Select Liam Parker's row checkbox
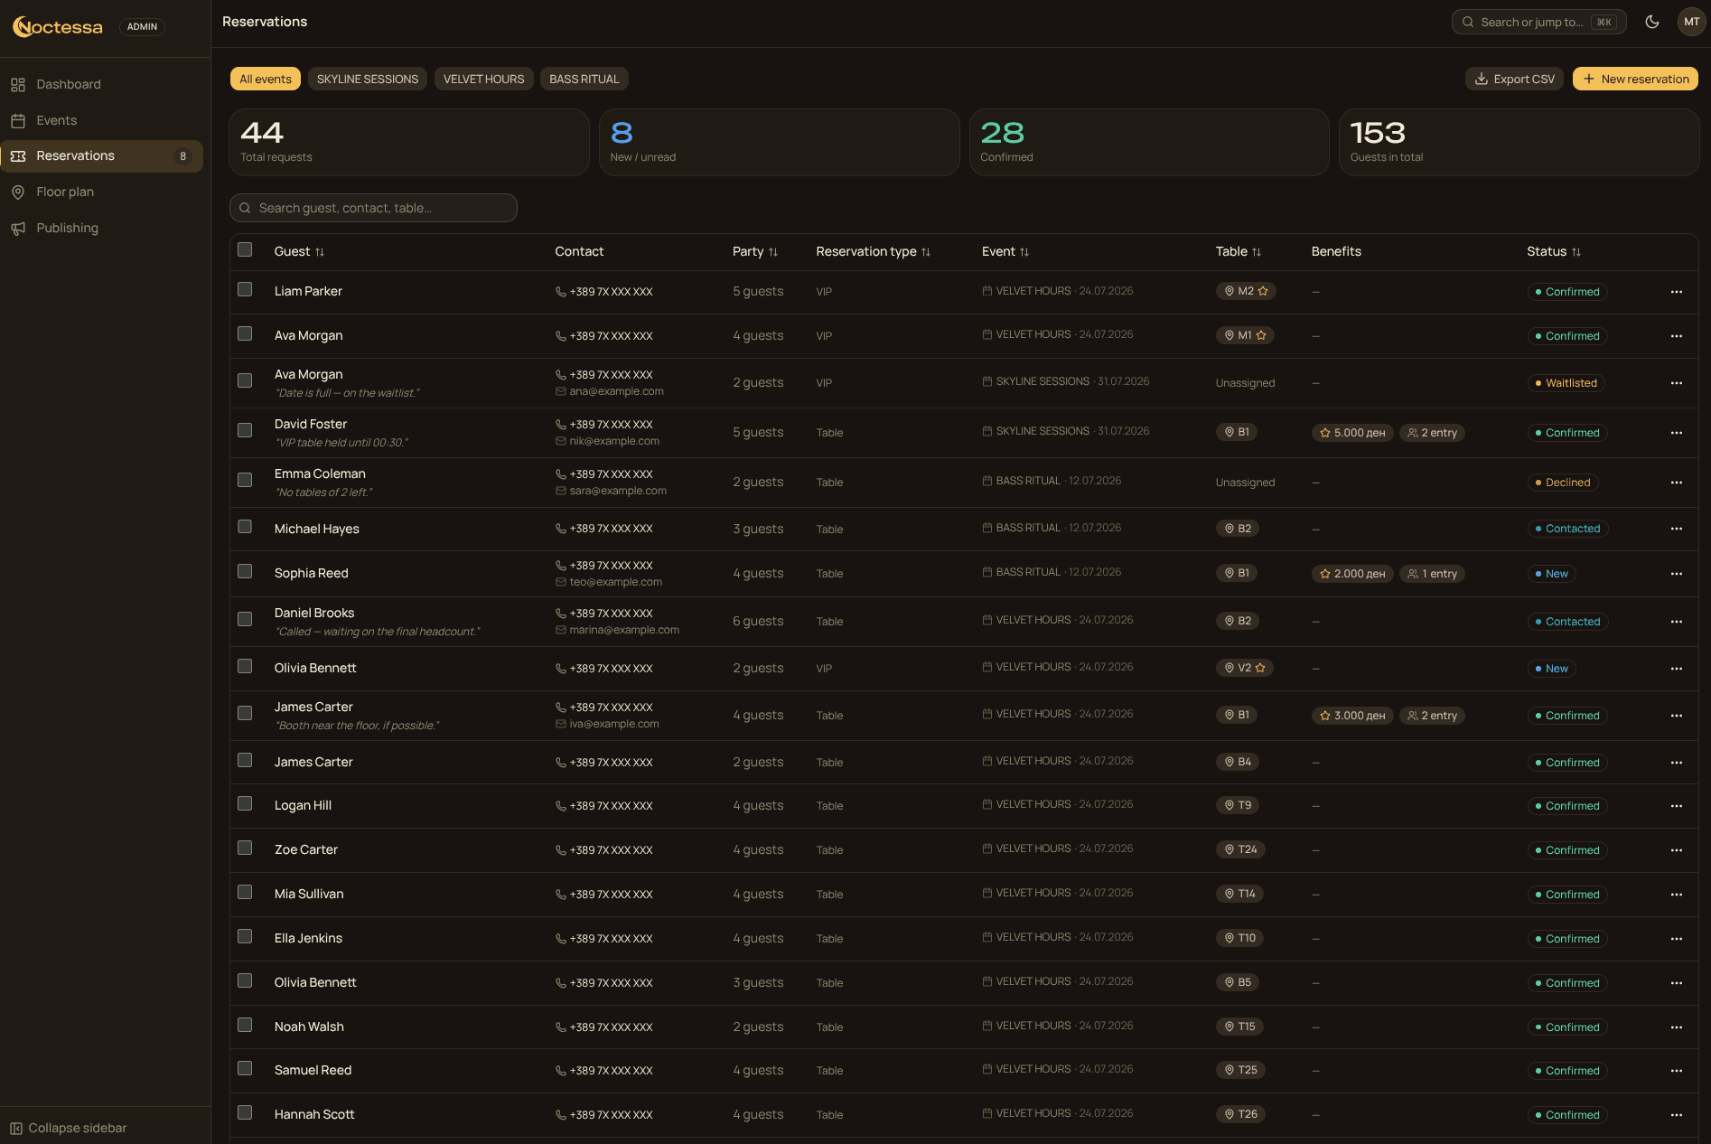 click(245, 289)
